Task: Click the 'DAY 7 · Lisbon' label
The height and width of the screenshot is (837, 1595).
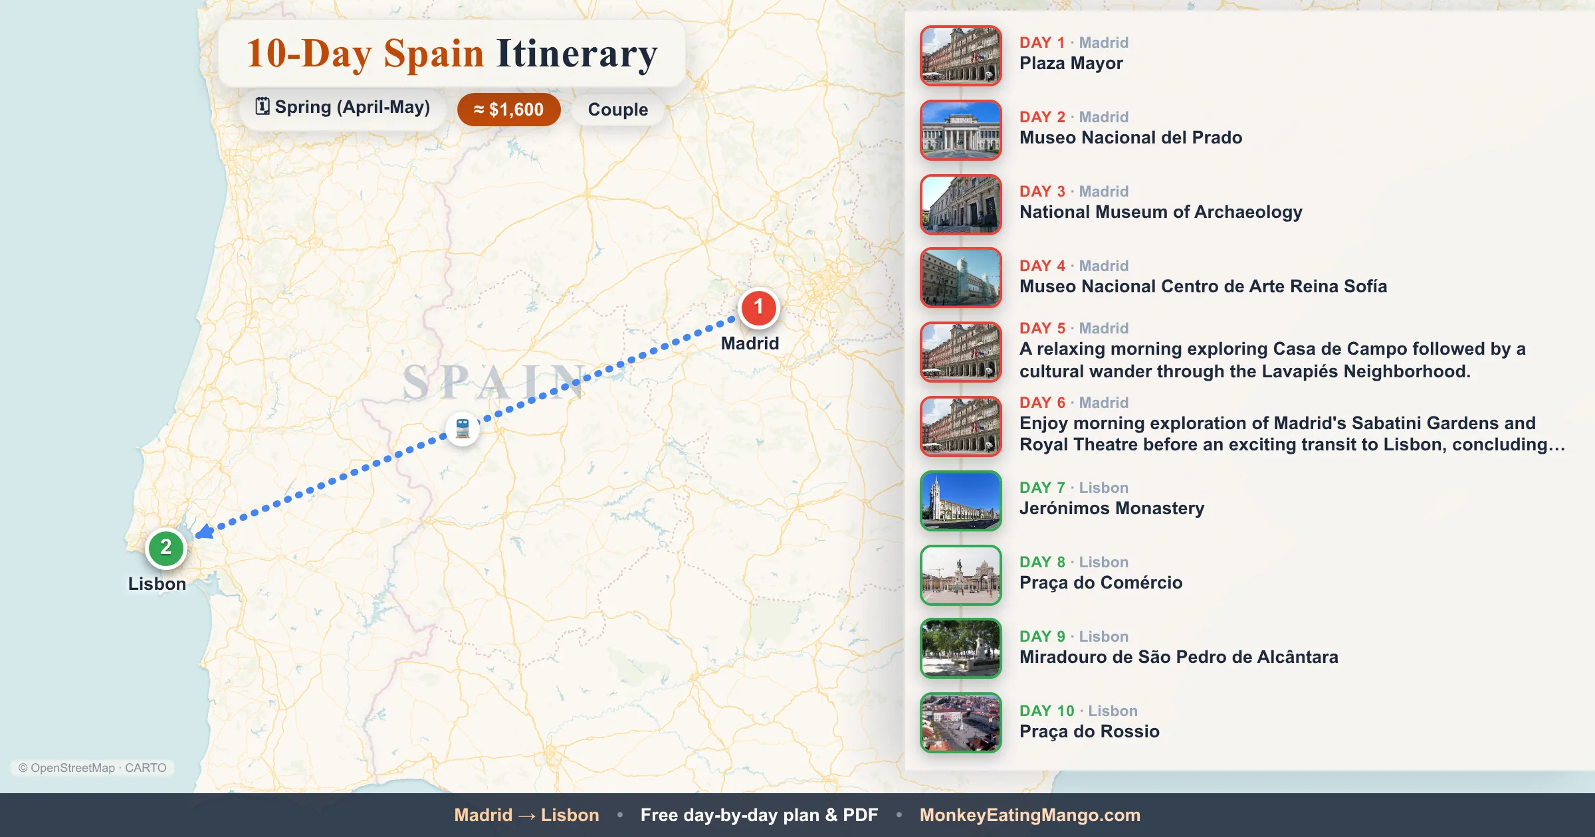Action: tap(1074, 488)
